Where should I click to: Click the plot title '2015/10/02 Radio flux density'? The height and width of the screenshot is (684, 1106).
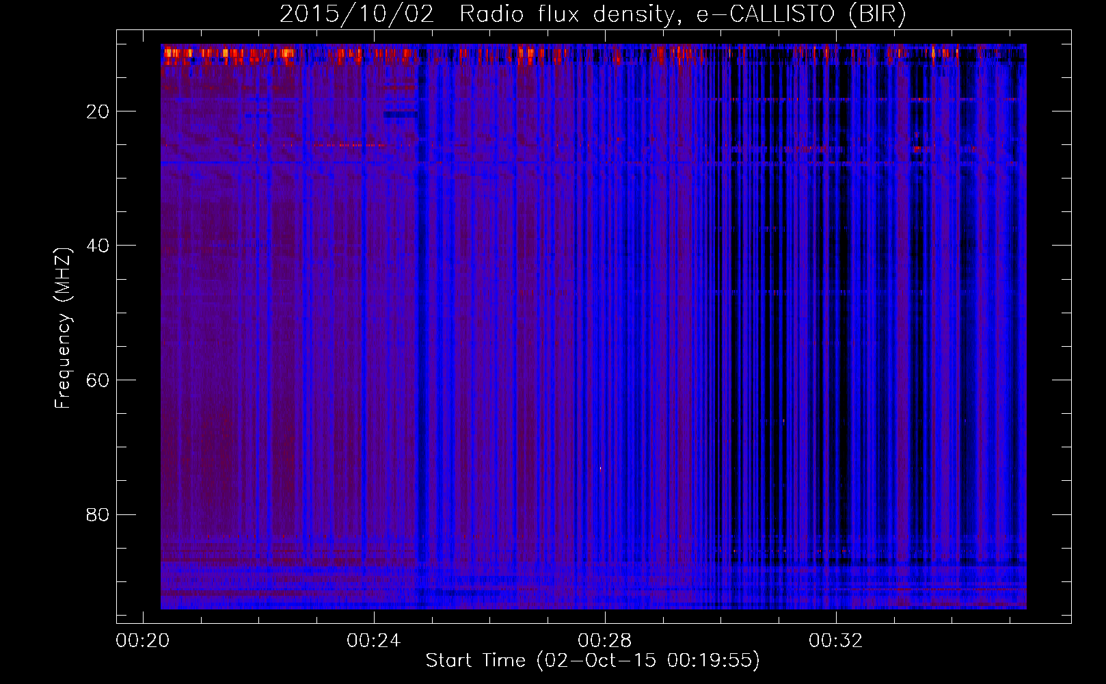593,14
